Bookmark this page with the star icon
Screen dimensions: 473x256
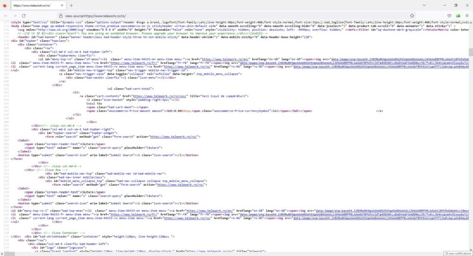pyautogui.click(x=412, y=16)
